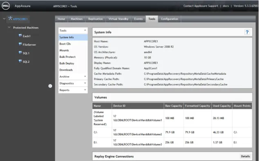The height and width of the screenshot is (161, 259).
Task: Expand the Diagnostics menu section
Action: (x=85, y=83)
